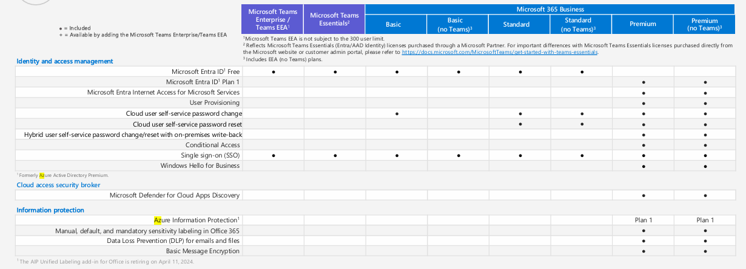Click Data Loss Prevention (DLP) row label

pos(173,241)
